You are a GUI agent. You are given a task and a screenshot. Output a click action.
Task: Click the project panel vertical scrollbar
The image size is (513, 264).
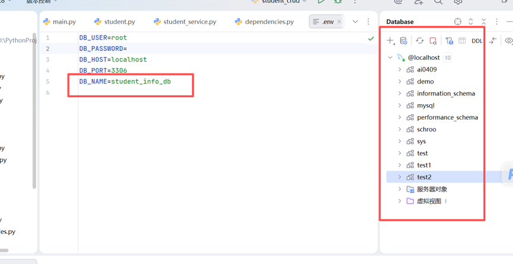tap(34, 111)
